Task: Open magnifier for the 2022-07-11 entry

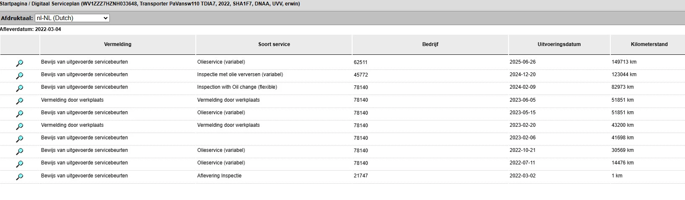Action: pyautogui.click(x=20, y=164)
